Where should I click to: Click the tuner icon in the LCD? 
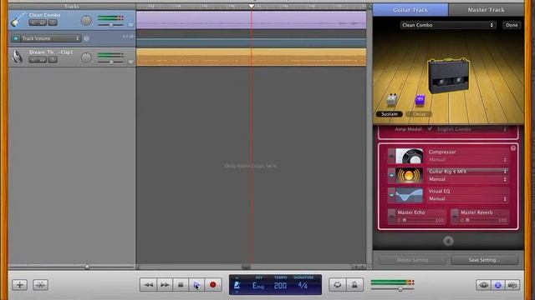237,285
